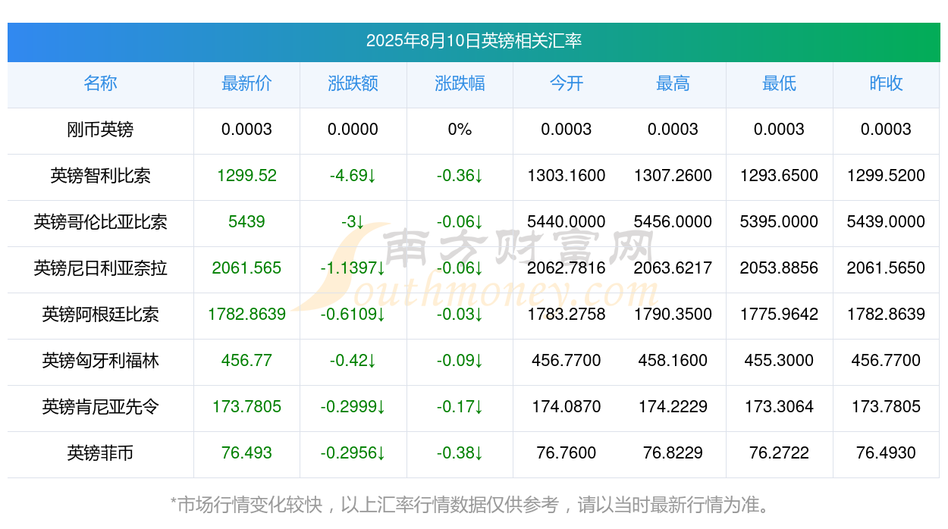Click low price 76.2722

[x=780, y=453]
